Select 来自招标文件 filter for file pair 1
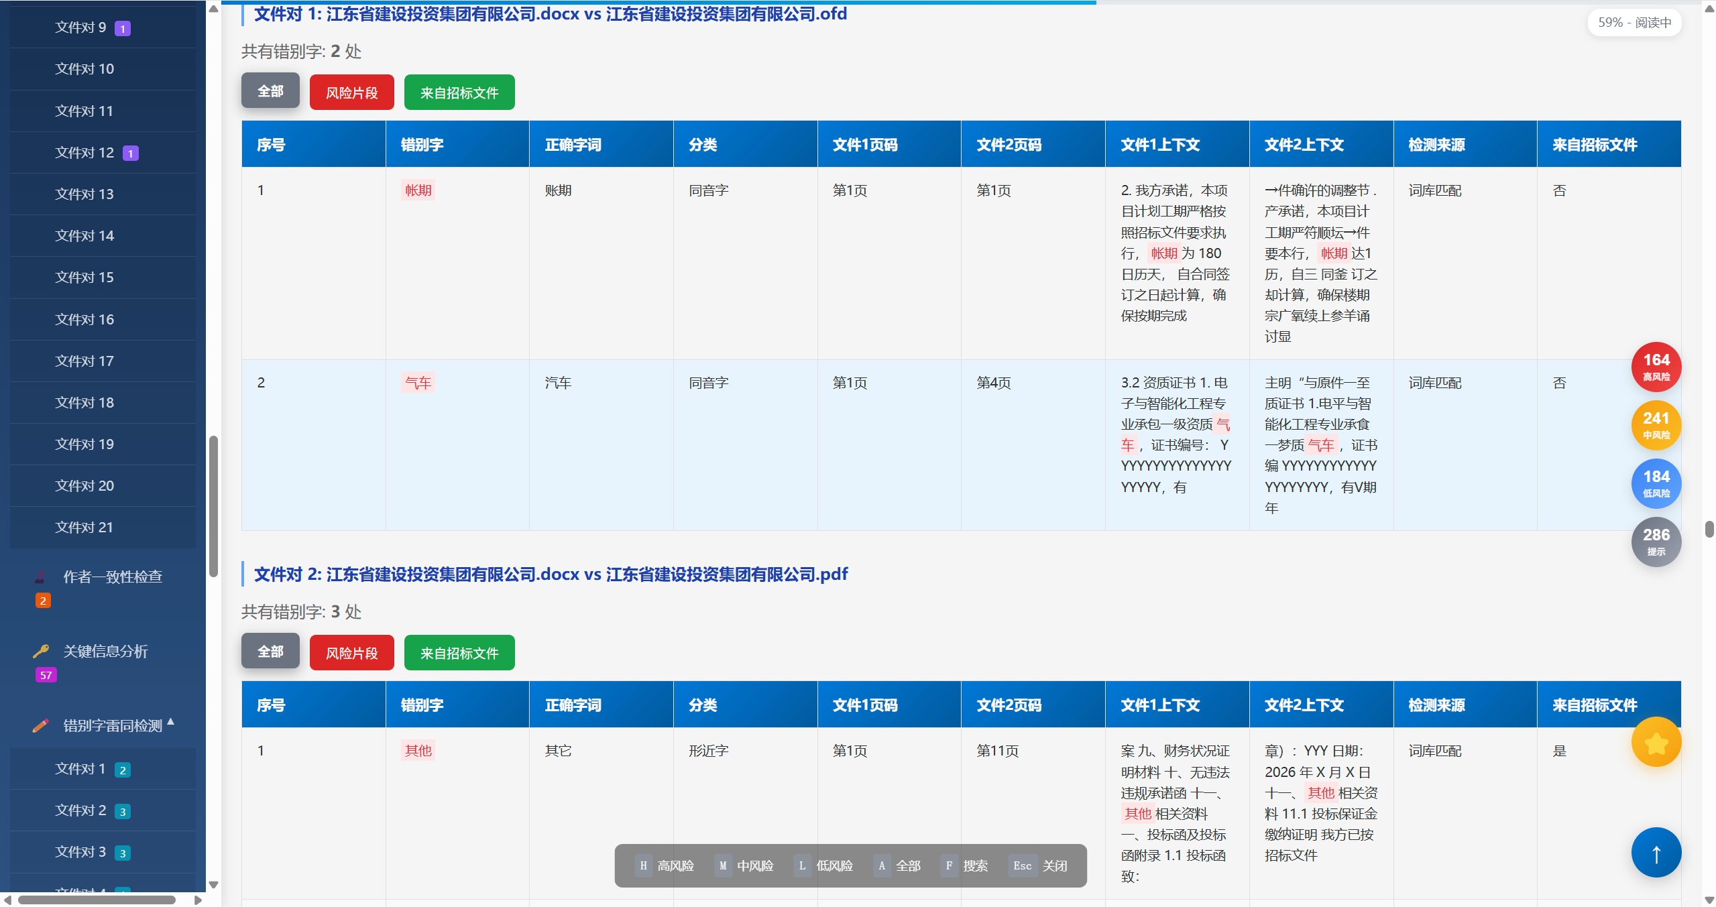The width and height of the screenshot is (1716, 907). coord(459,93)
